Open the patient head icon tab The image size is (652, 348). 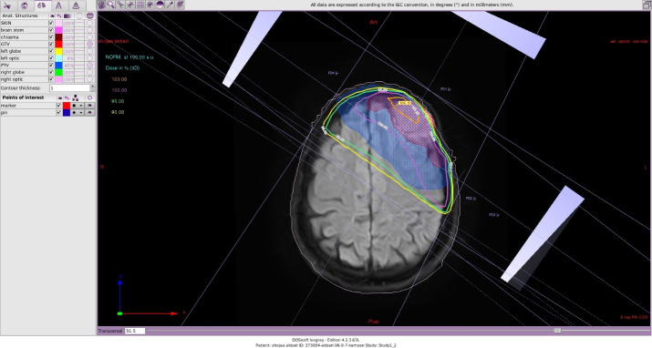click(24, 5)
